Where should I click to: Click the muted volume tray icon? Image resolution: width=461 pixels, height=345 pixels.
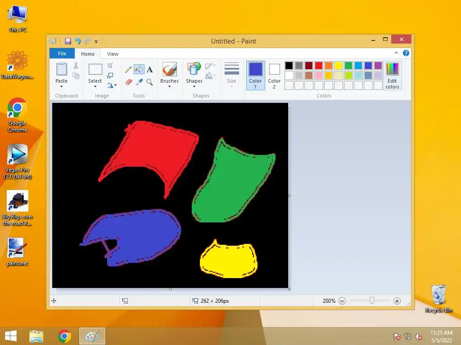419,336
